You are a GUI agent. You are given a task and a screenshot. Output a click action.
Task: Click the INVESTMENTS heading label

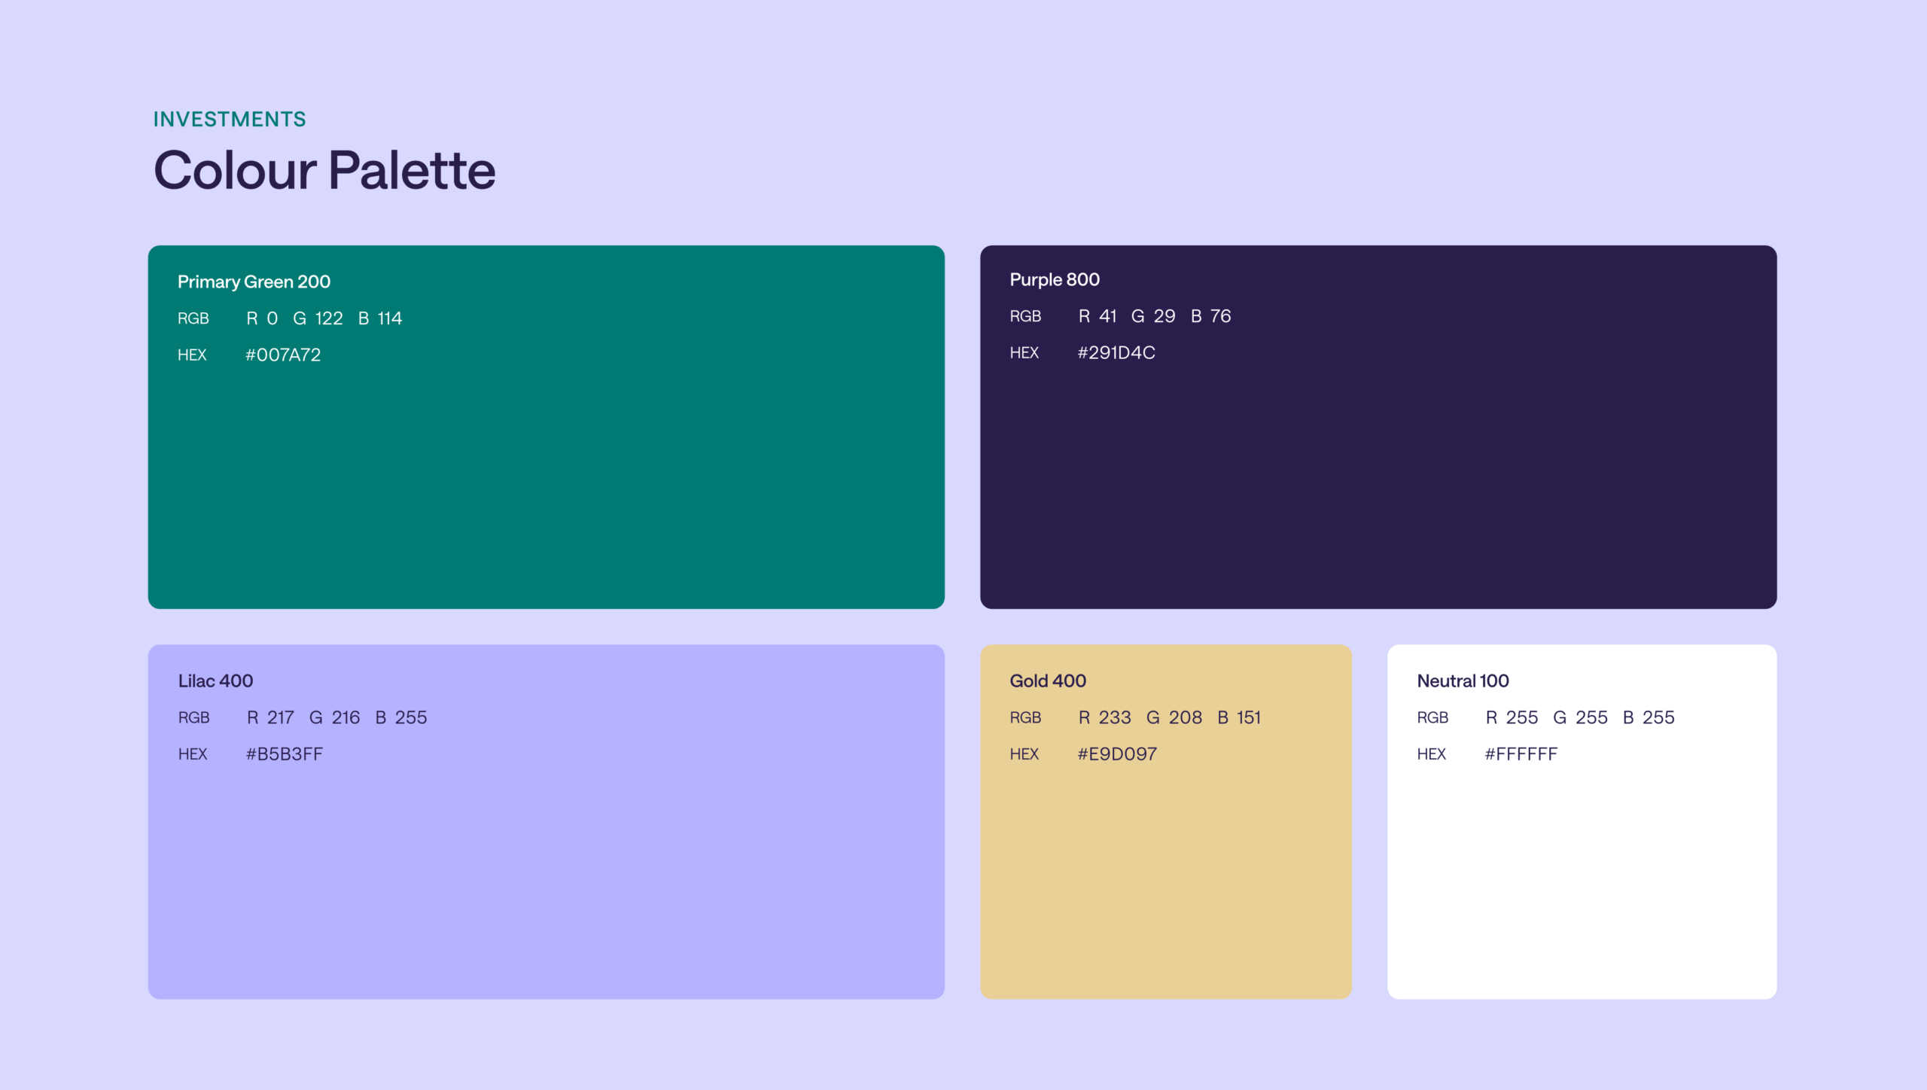230,119
